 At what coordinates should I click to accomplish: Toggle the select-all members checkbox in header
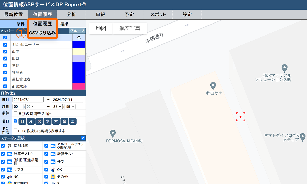5,38
